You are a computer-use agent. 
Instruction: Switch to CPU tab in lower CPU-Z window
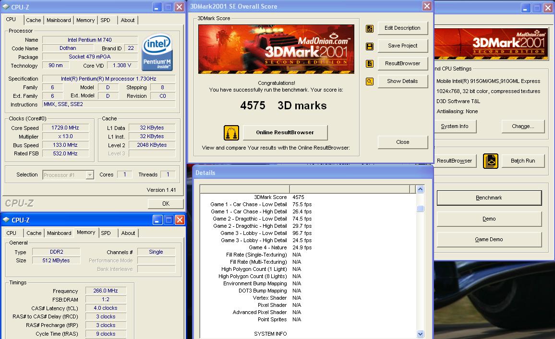click(12, 233)
